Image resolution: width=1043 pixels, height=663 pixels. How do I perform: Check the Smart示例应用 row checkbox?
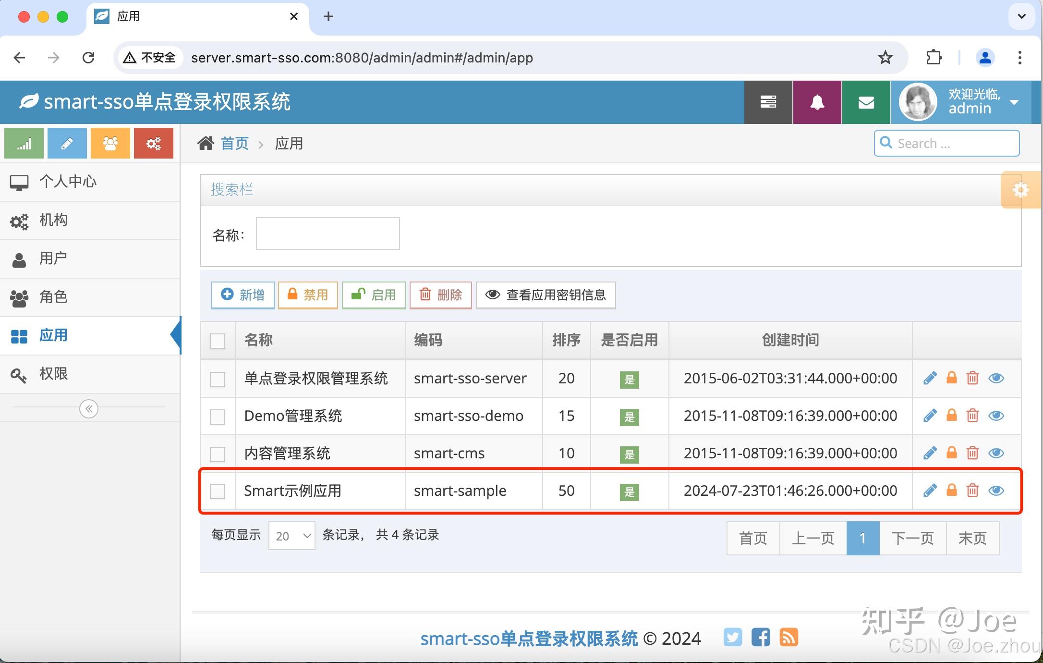[x=218, y=491]
